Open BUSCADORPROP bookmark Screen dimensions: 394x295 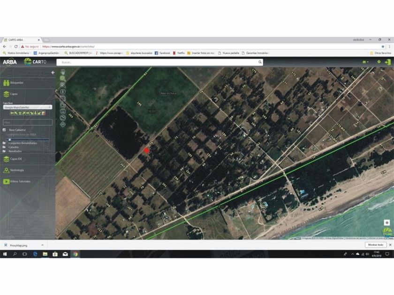78,53
